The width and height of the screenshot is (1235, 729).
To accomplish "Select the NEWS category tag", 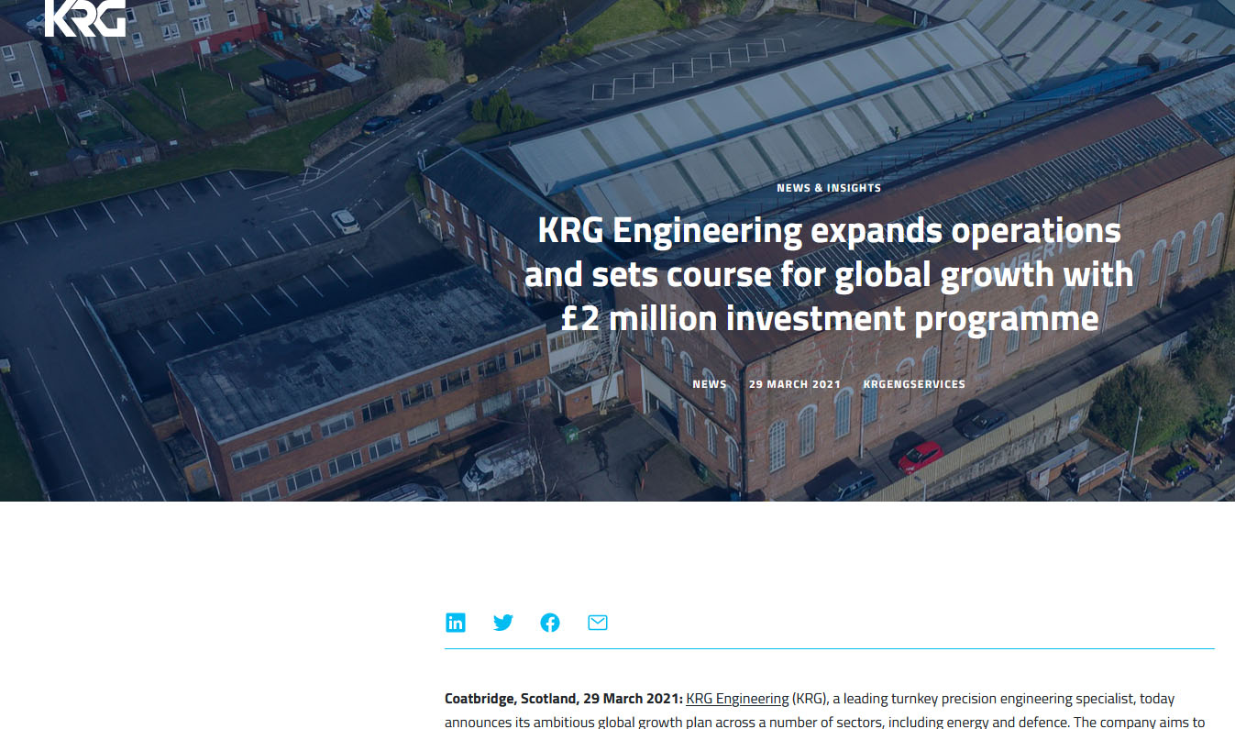I will coord(709,384).
